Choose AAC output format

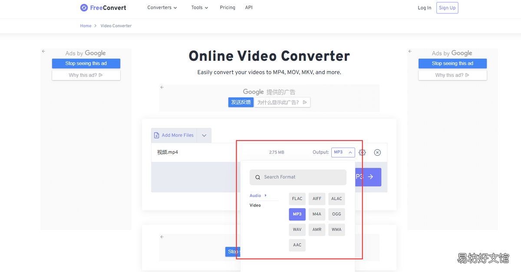[297, 245]
